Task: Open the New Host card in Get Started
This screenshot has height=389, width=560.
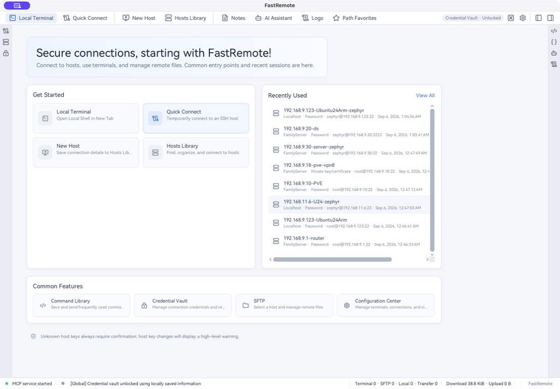Action: (85, 152)
